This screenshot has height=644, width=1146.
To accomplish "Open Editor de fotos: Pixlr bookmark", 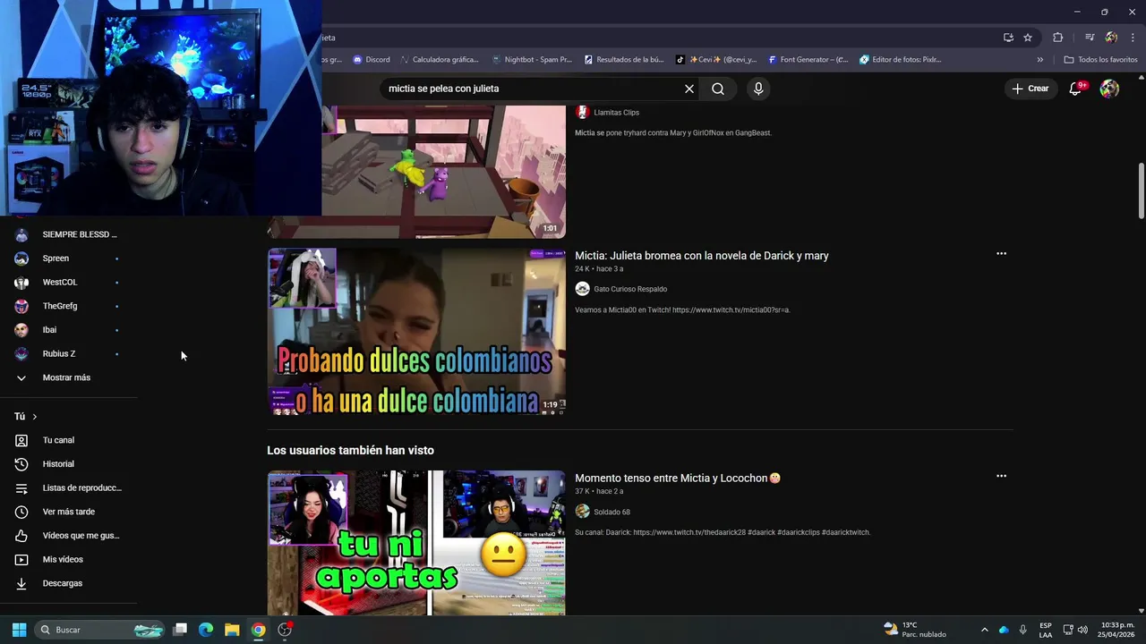I will [x=901, y=60].
